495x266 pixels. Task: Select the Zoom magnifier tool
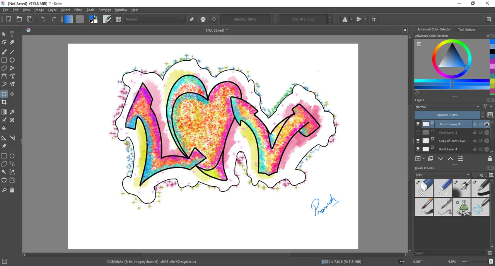[4, 190]
